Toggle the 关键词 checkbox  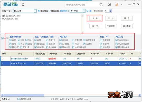pyautogui.click(x=84, y=44)
